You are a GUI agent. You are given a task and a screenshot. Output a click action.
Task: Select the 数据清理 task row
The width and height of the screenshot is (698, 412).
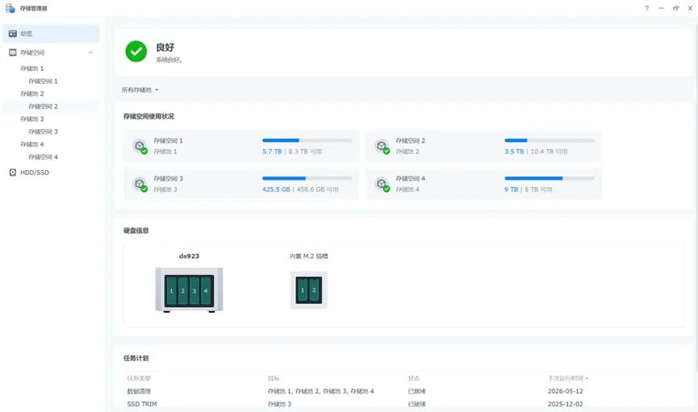click(x=403, y=392)
